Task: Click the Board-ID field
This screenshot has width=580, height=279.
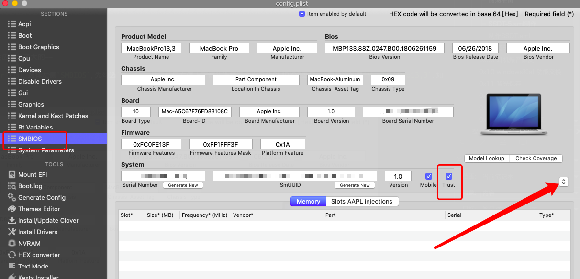Action: point(195,112)
